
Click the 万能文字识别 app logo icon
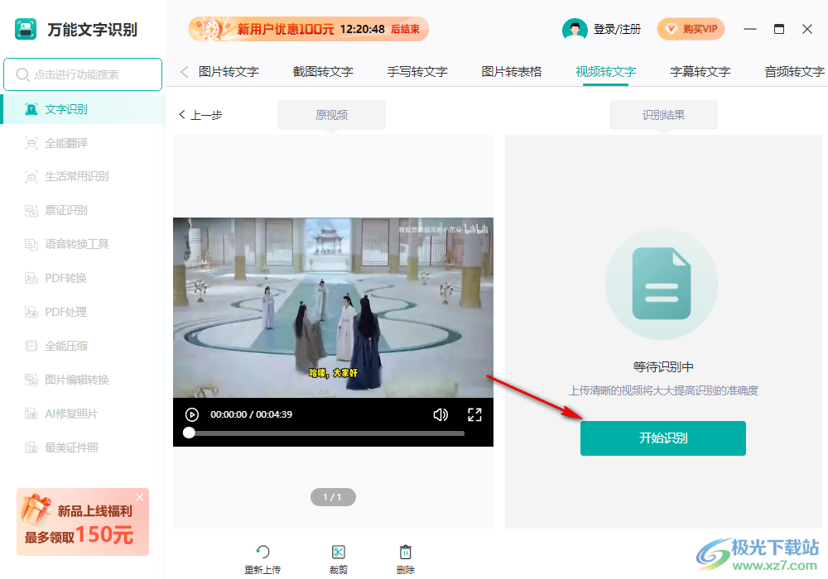click(26, 29)
